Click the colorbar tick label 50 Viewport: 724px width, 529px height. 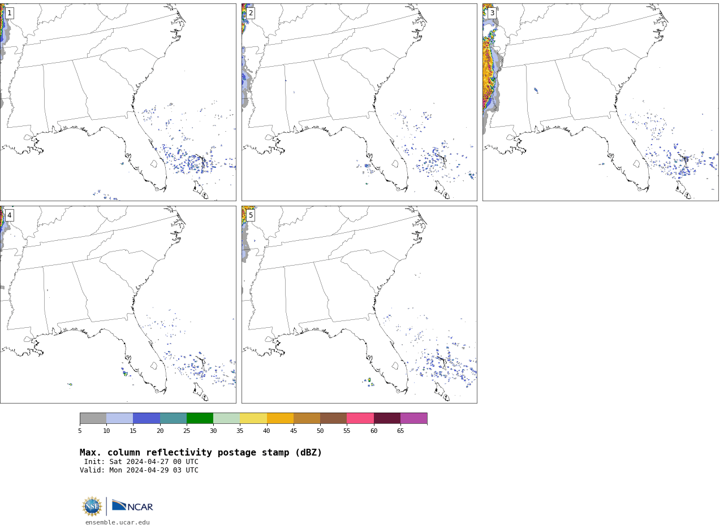pos(320,431)
